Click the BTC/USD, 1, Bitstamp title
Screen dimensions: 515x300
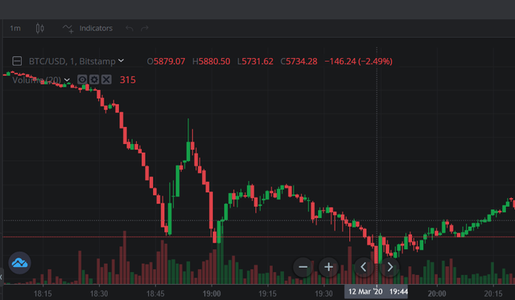point(72,61)
